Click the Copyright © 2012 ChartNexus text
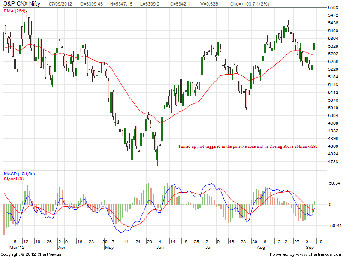The image size is (343, 257). (x=31, y=254)
